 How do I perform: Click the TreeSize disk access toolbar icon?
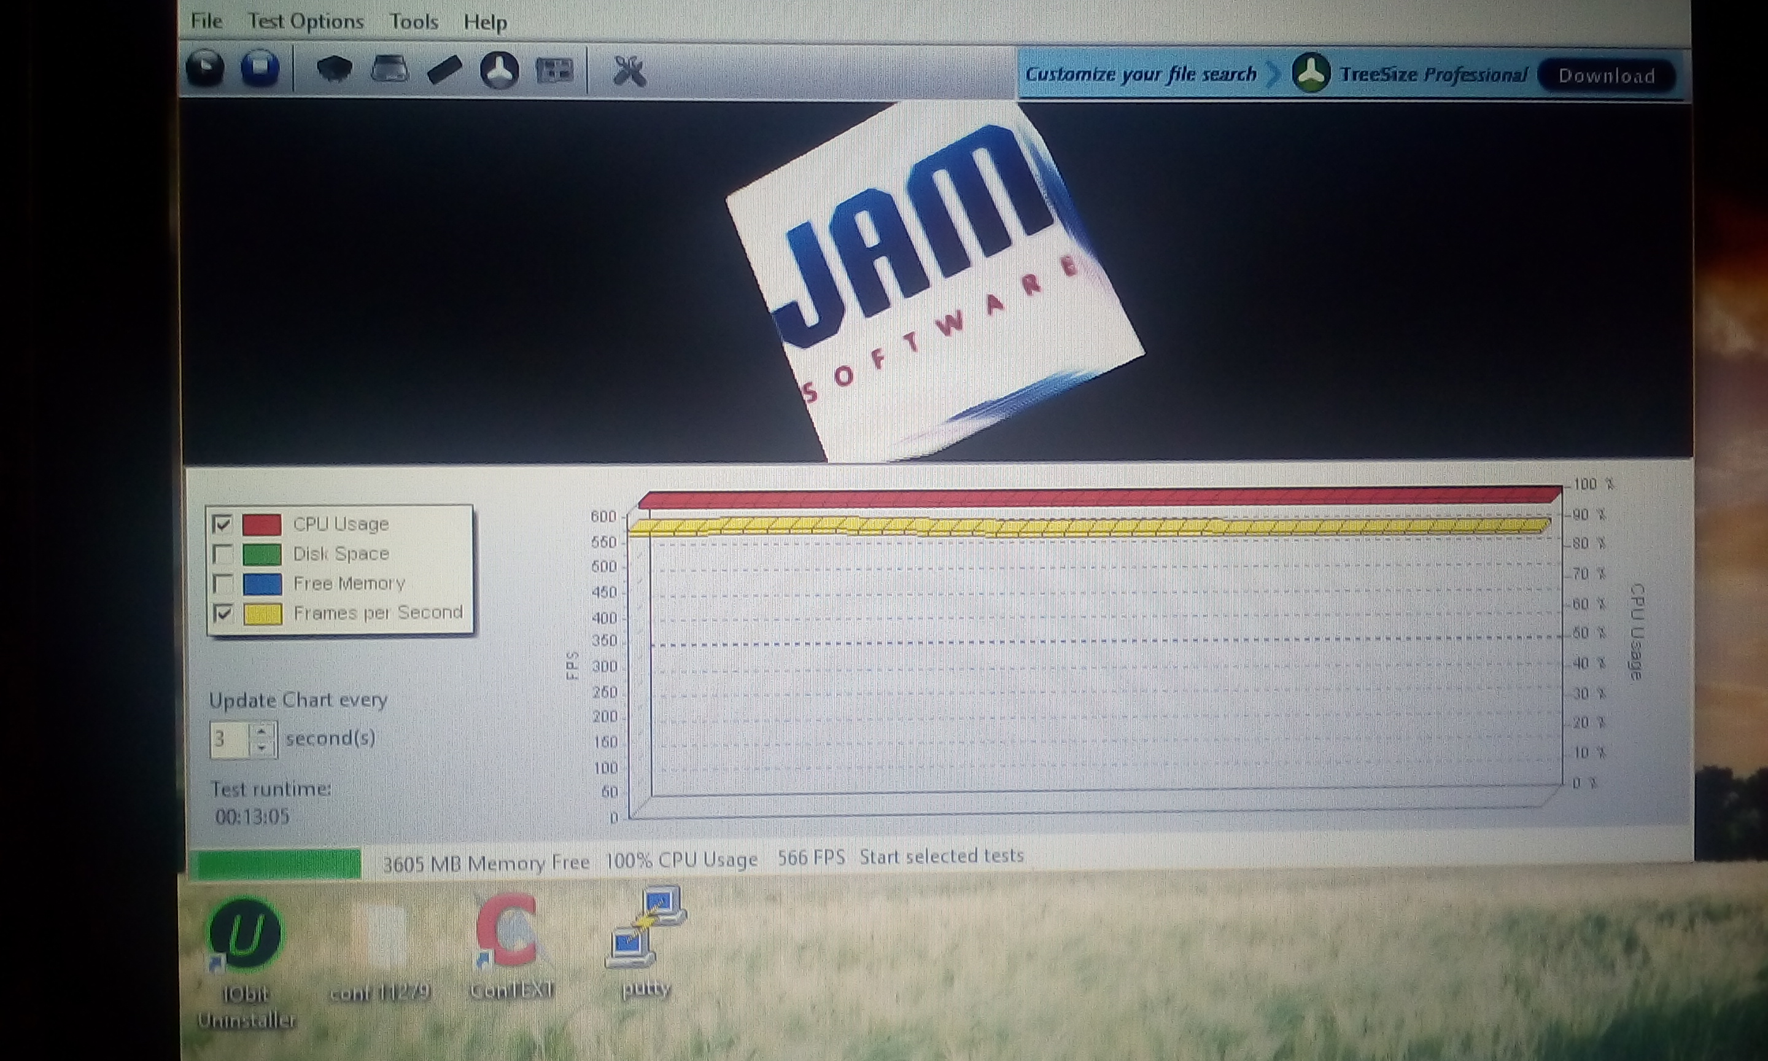(499, 71)
